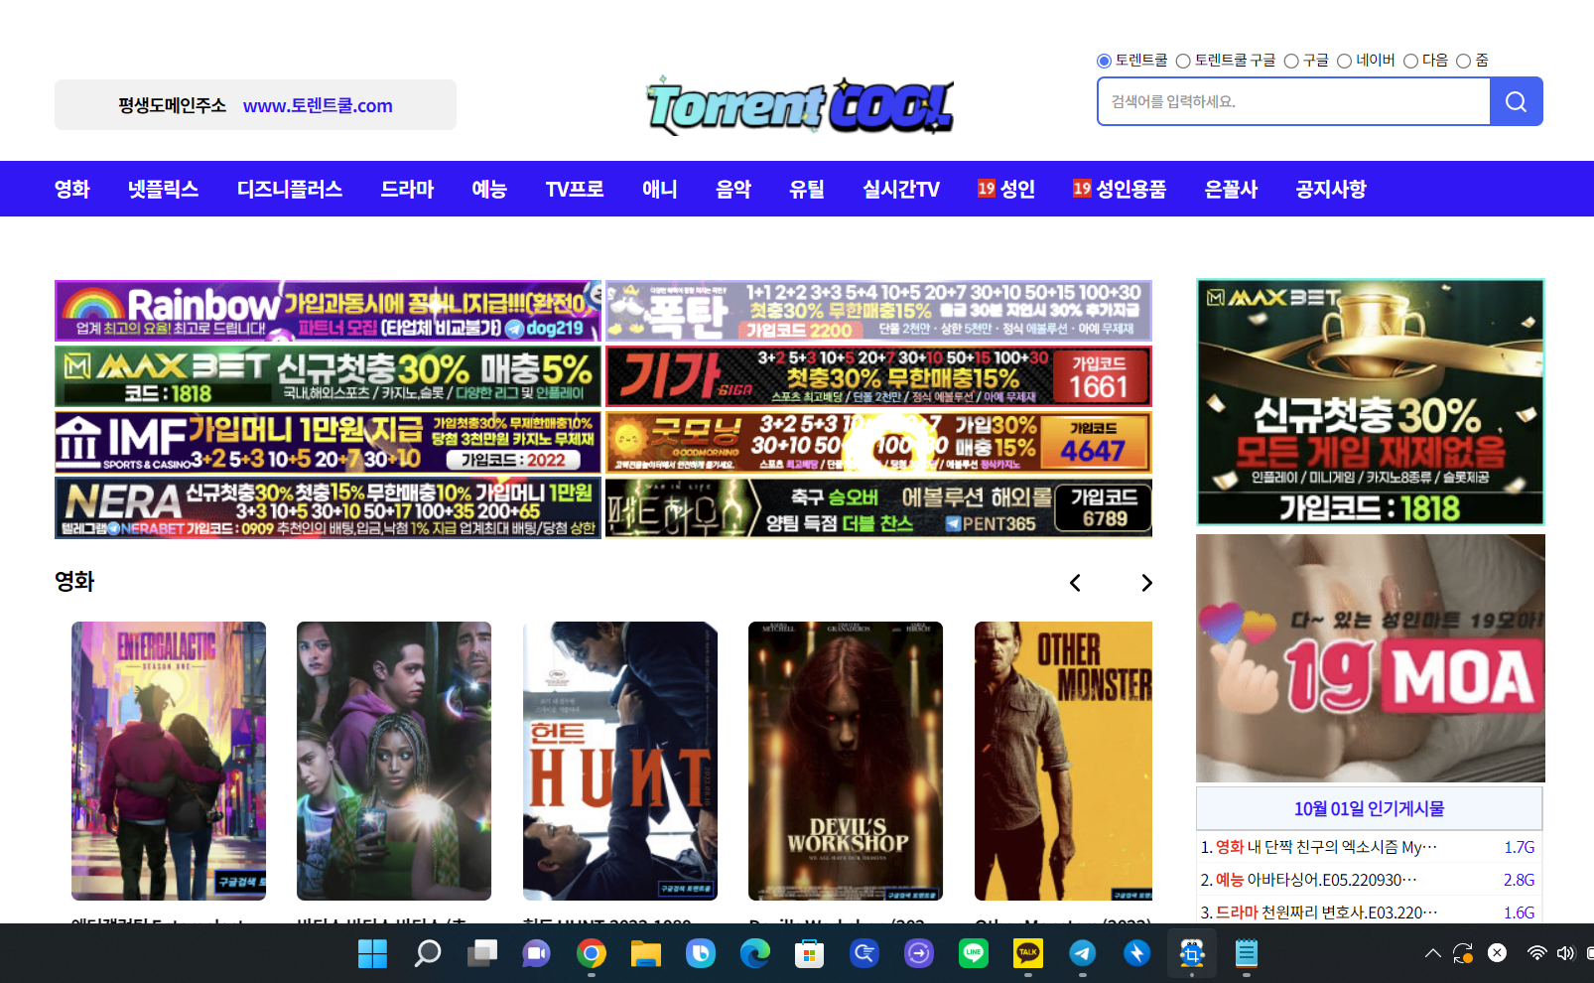Image resolution: width=1594 pixels, height=983 pixels.
Task: Open the 넷플릭스 menu category
Action: (163, 189)
